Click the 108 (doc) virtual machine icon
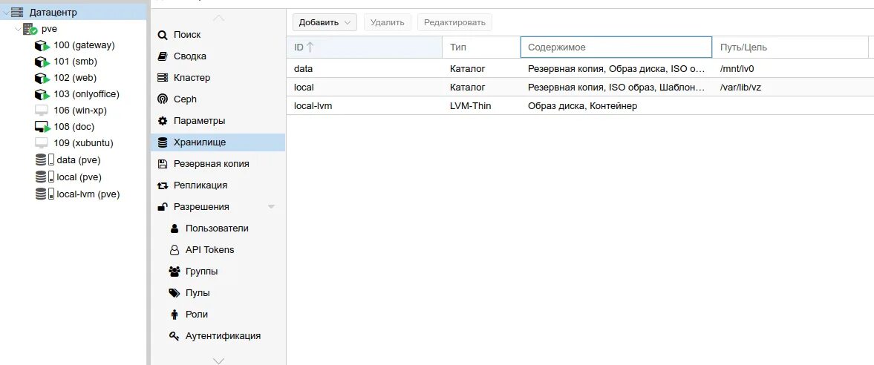 pos(42,127)
